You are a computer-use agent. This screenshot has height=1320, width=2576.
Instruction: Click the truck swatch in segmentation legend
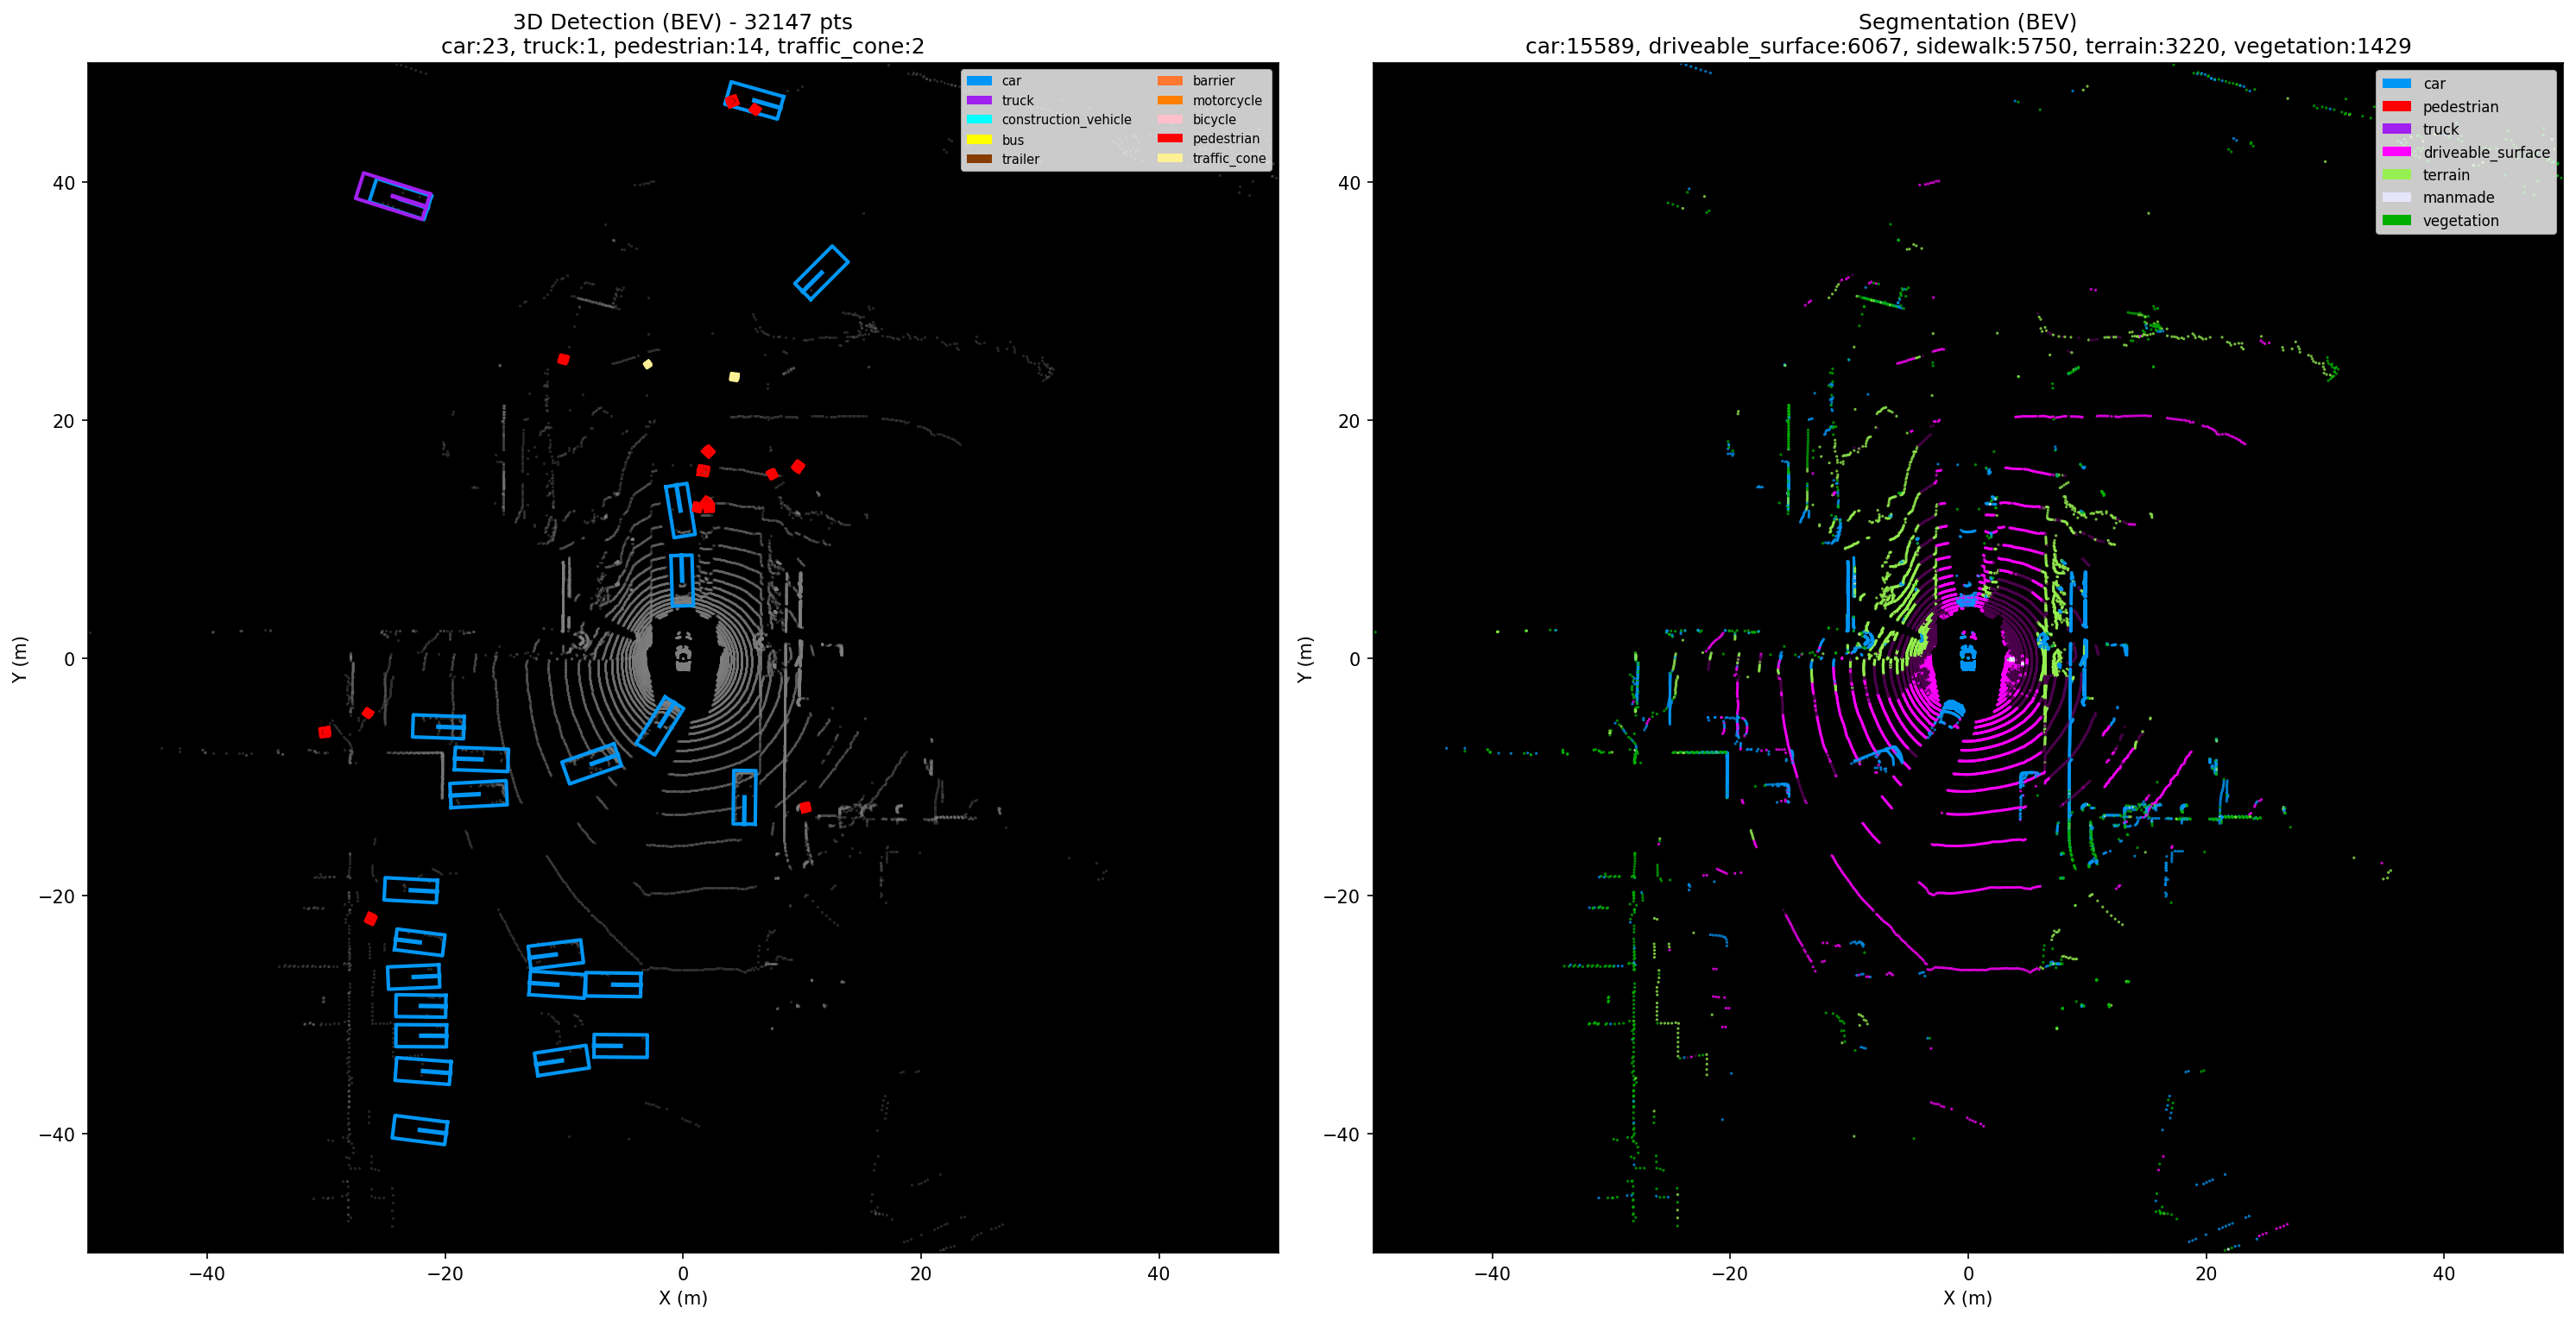(x=2396, y=129)
